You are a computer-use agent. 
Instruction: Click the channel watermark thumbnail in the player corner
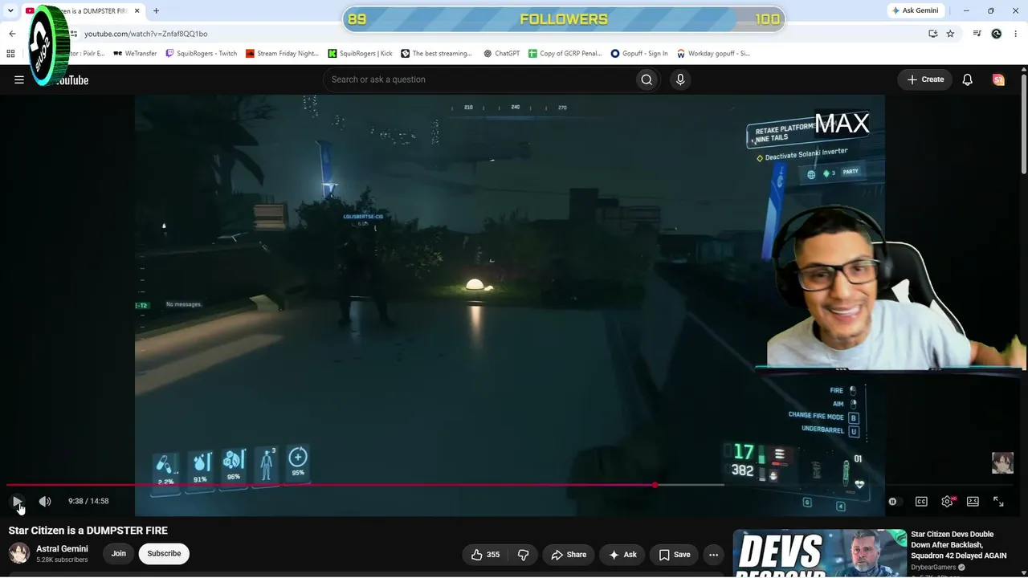click(x=1002, y=463)
